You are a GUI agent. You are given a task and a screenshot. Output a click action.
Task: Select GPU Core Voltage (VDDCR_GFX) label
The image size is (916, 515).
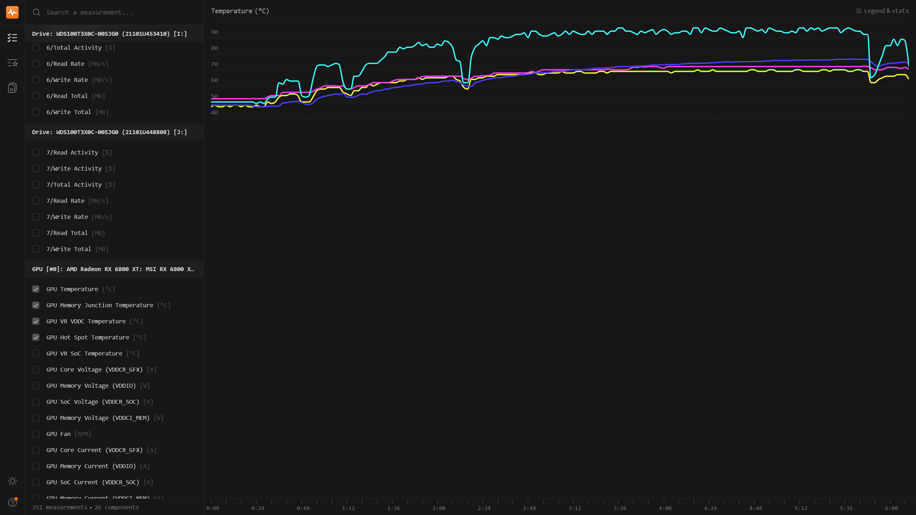(94, 369)
